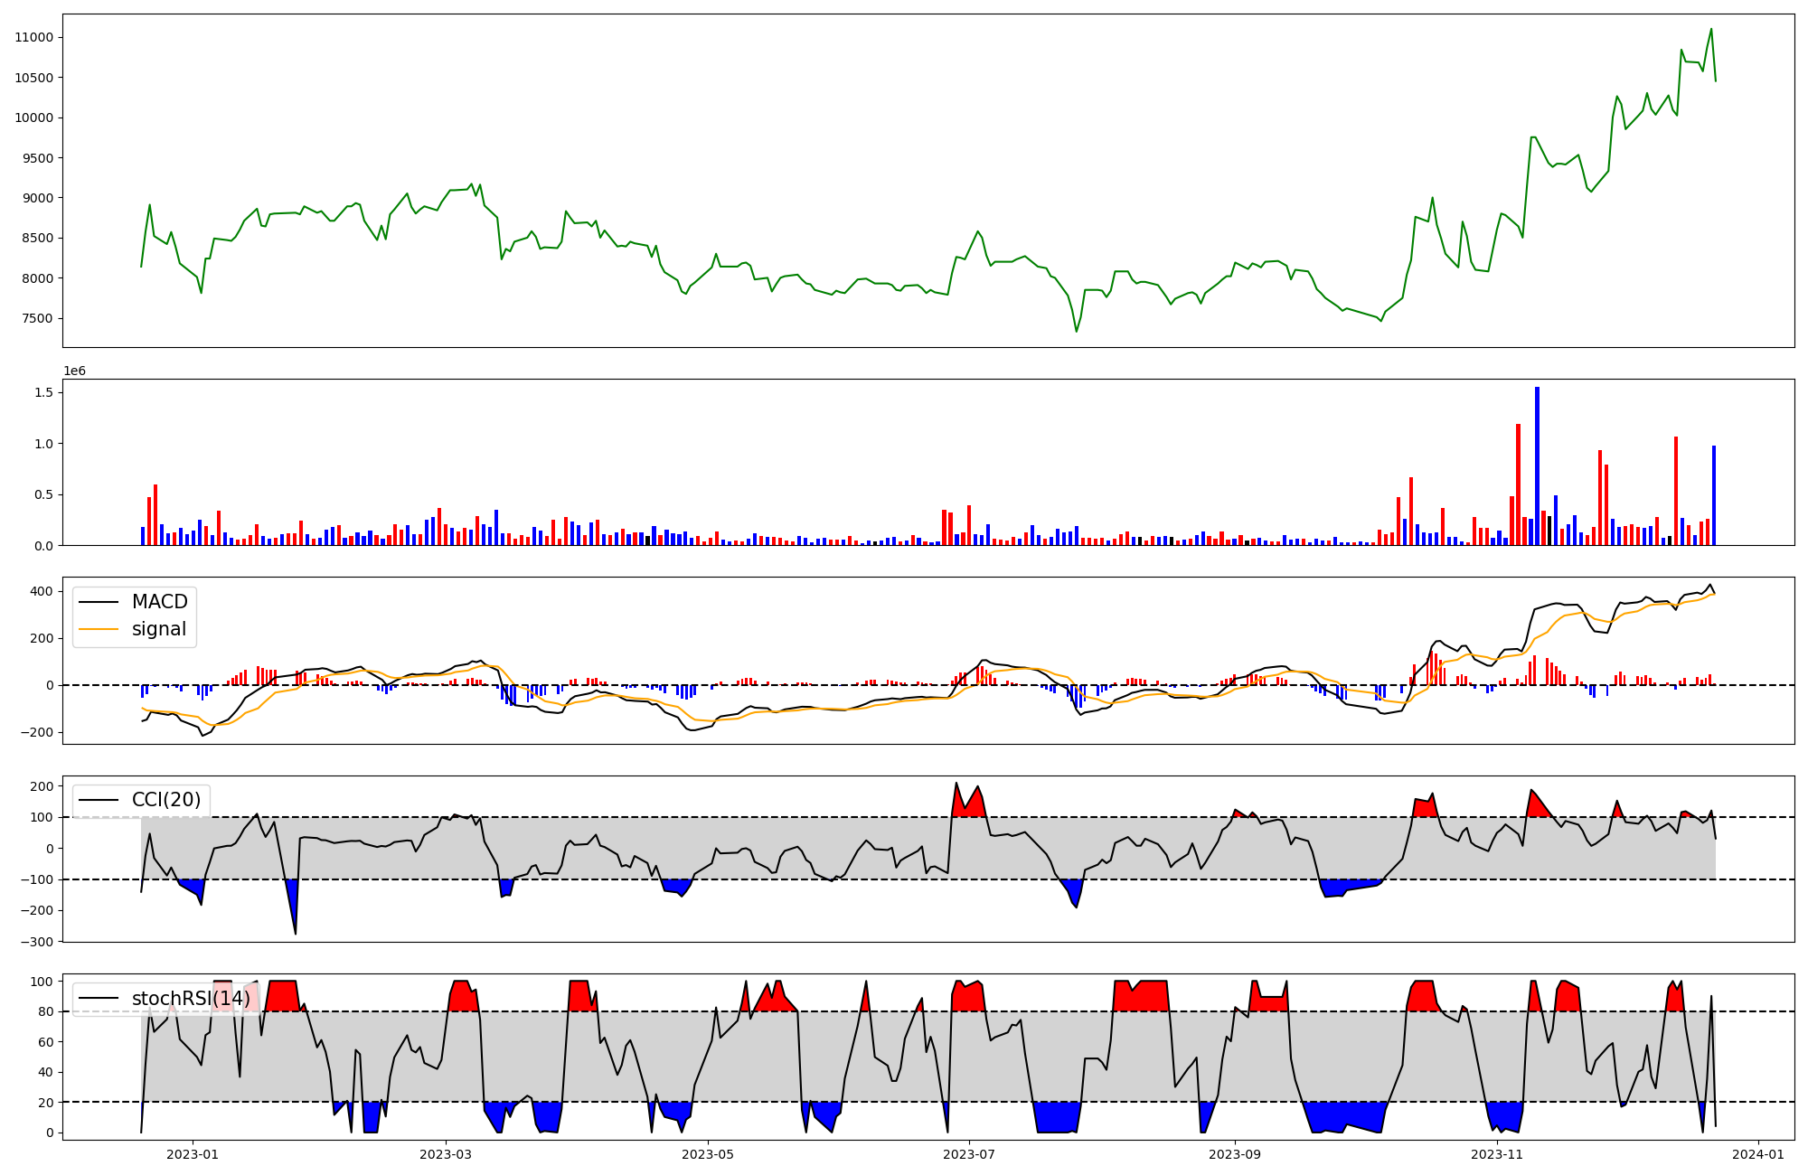1808x1175 pixels.
Task: Select the CCI(20) legend entry
Action: point(166,800)
